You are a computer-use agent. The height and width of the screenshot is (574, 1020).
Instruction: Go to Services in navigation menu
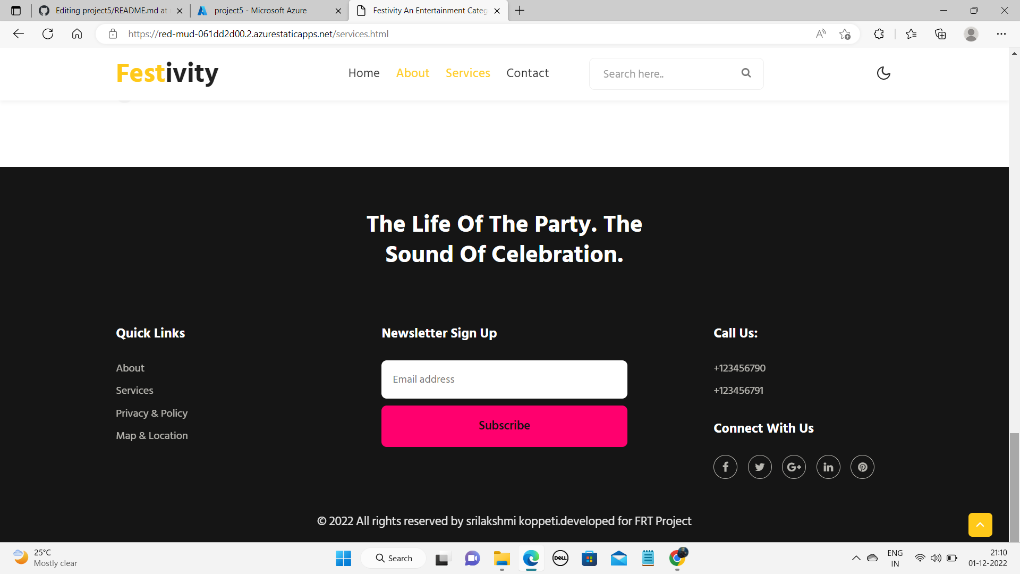[x=467, y=73]
